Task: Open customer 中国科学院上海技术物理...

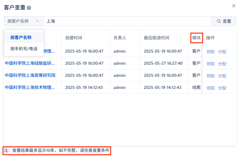Action: pos(30,87)
